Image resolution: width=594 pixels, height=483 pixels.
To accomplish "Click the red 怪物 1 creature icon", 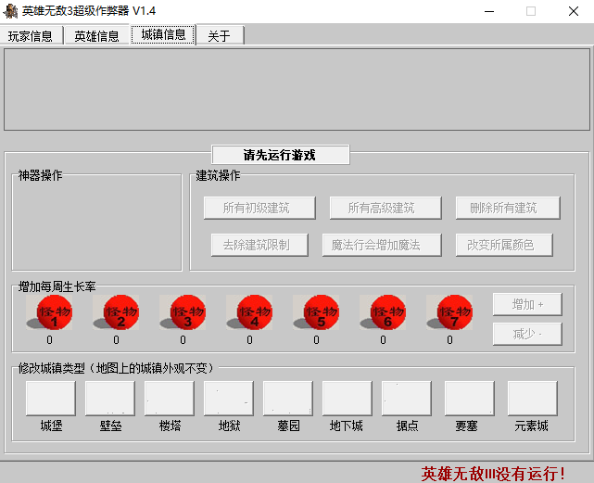I will pyautogui.click(x=49, y=312).
